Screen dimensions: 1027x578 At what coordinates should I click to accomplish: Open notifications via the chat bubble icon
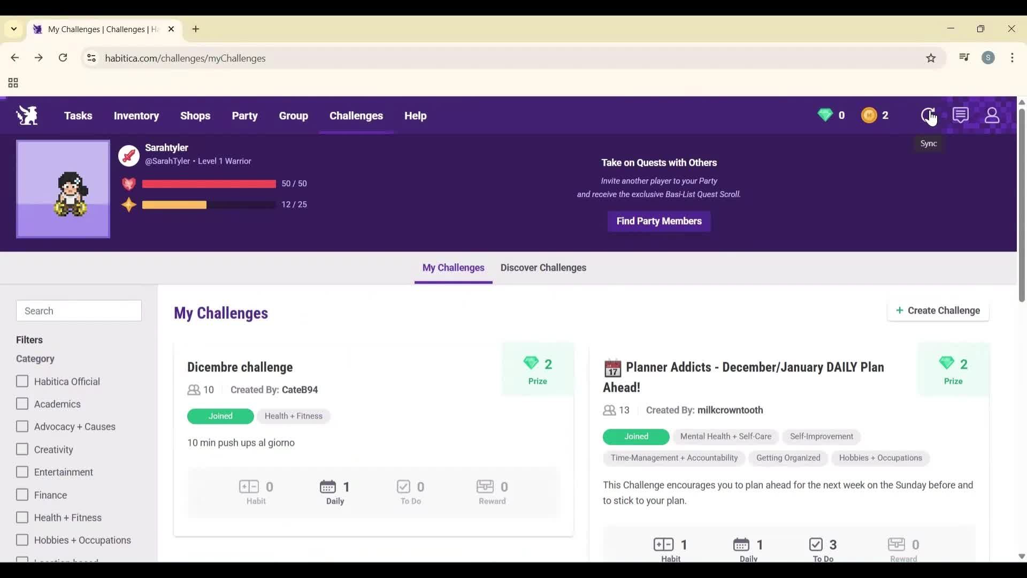coord(961,115)
